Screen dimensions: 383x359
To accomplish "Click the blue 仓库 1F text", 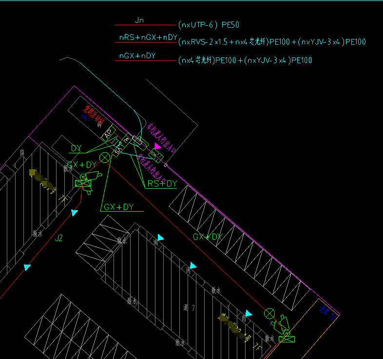I will (x=328, y=313).
